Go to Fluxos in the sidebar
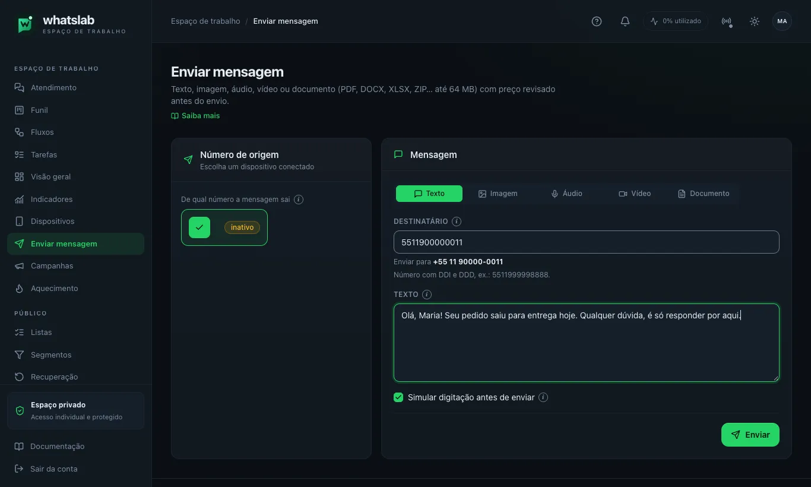This screenshot has height=487, width=811. [x=75, y=132]
